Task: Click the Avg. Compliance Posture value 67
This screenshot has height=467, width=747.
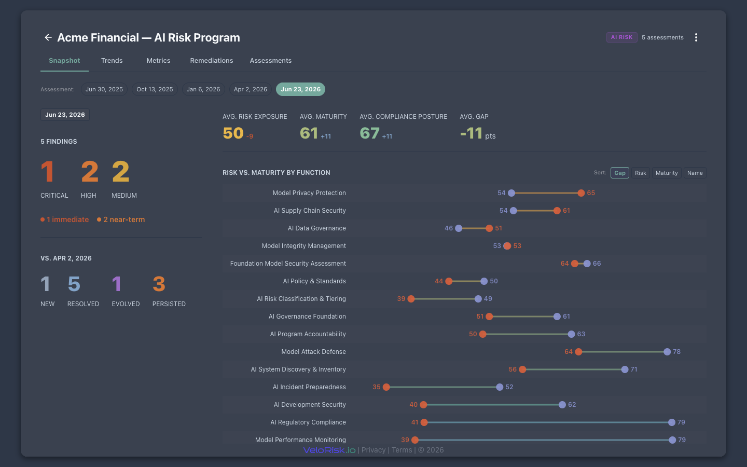Action: click(370, 133)
